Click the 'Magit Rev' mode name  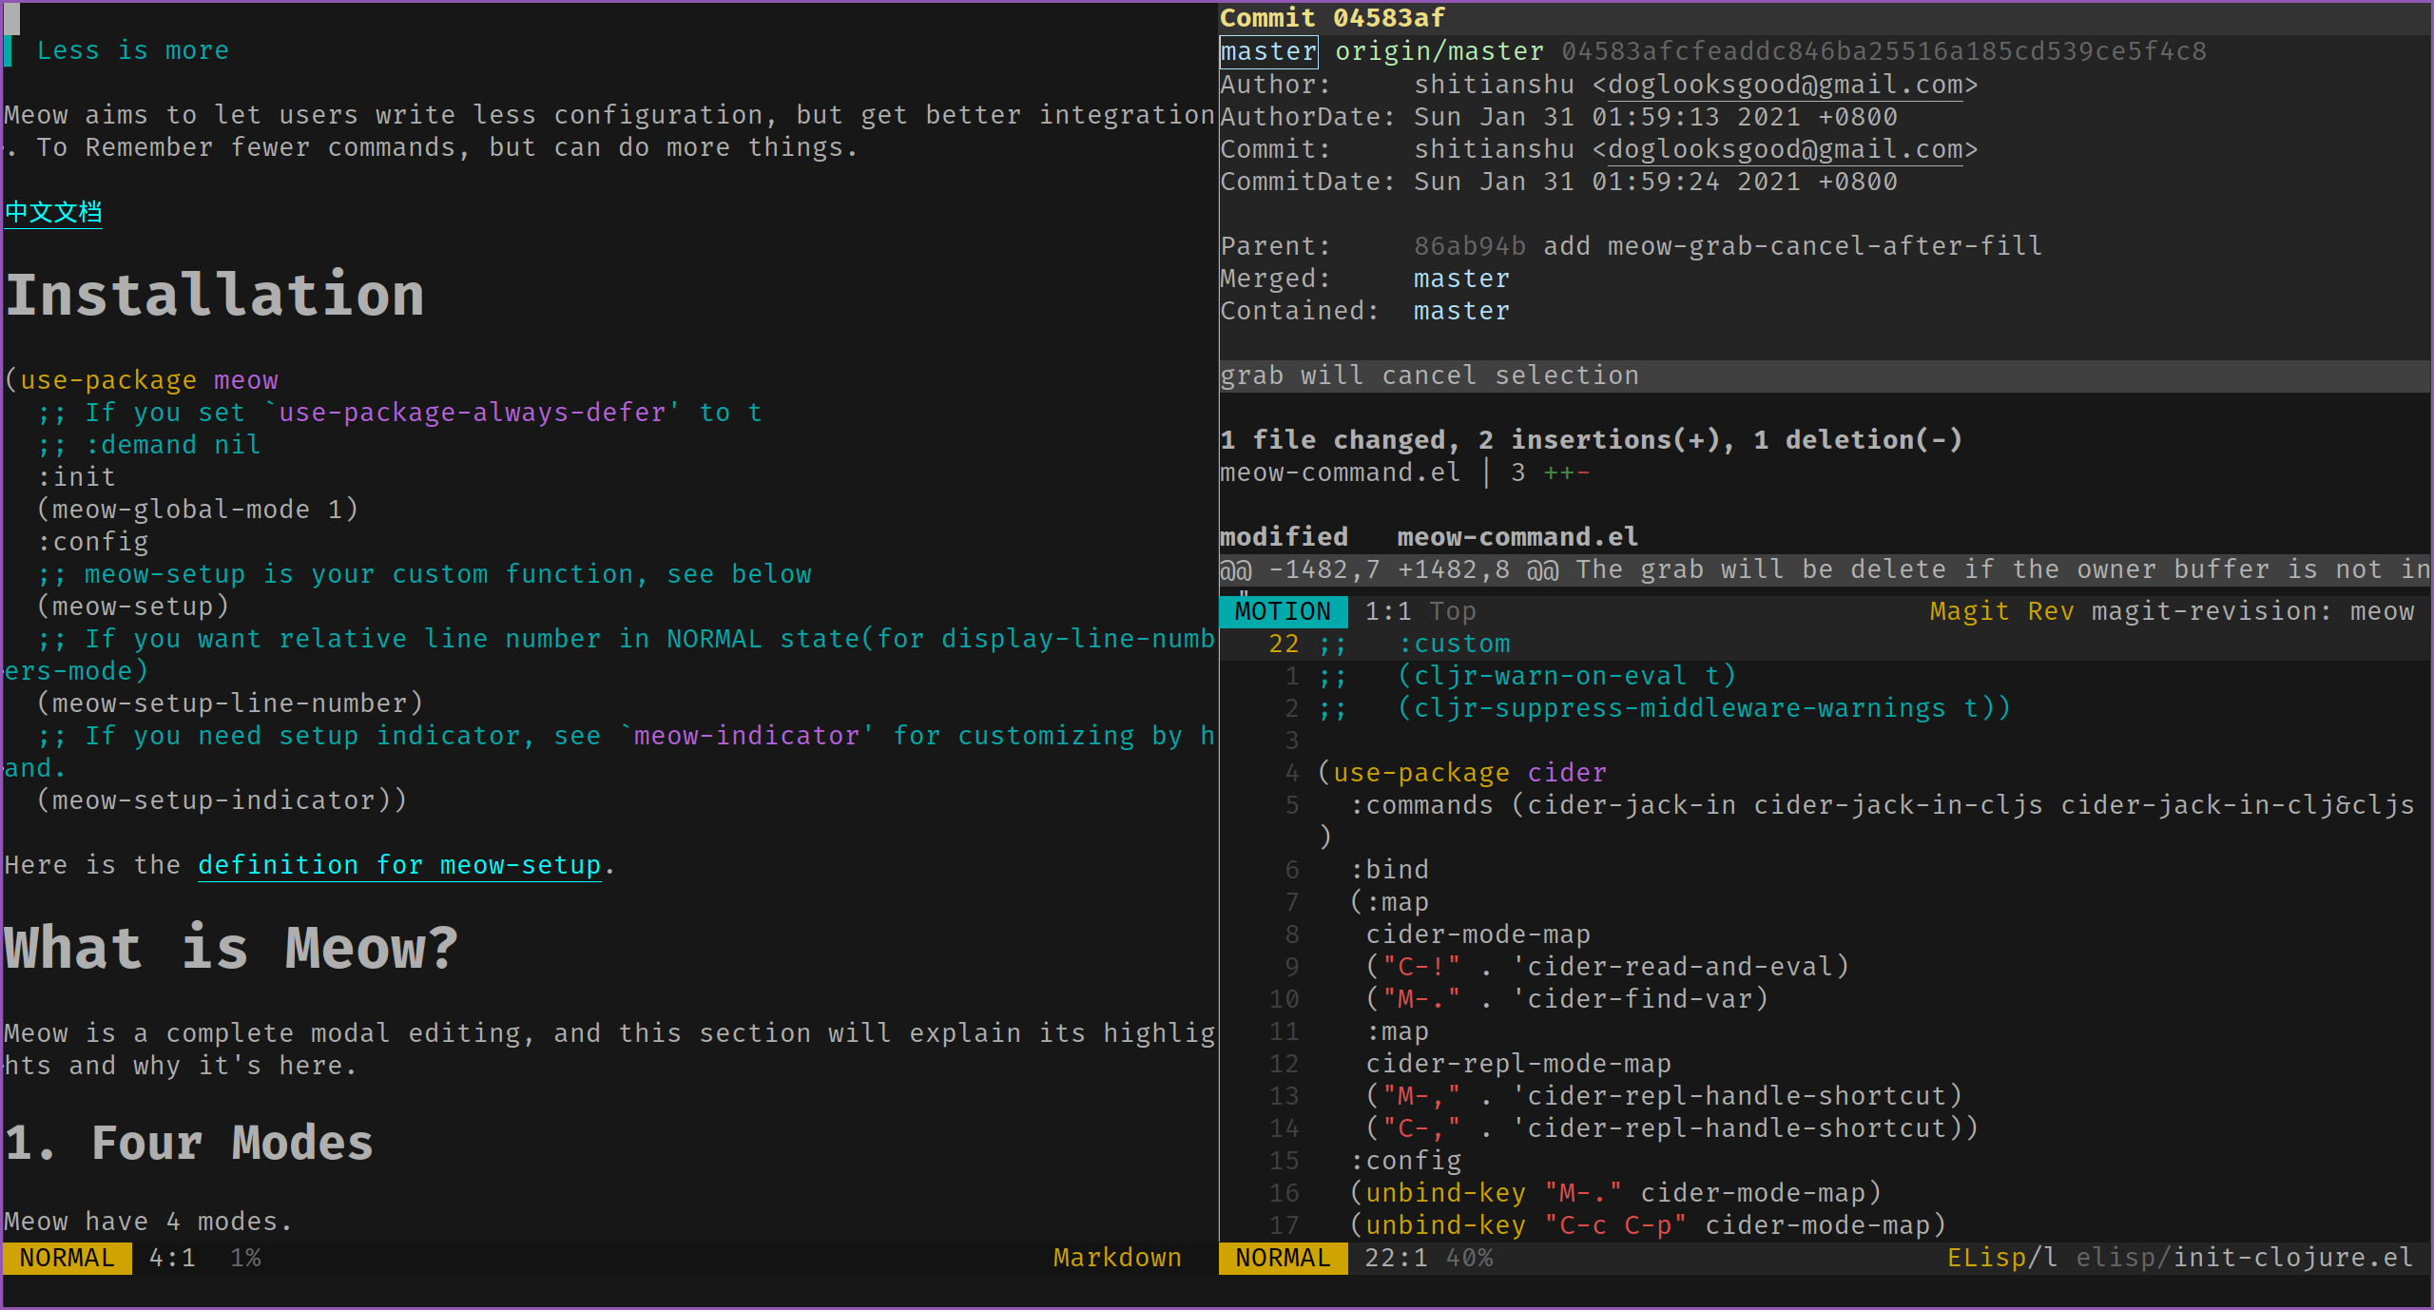coord(2001,611)
